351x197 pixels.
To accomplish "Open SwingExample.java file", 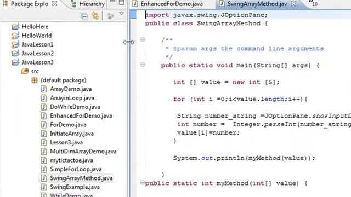I will click(x=75, y=187).
